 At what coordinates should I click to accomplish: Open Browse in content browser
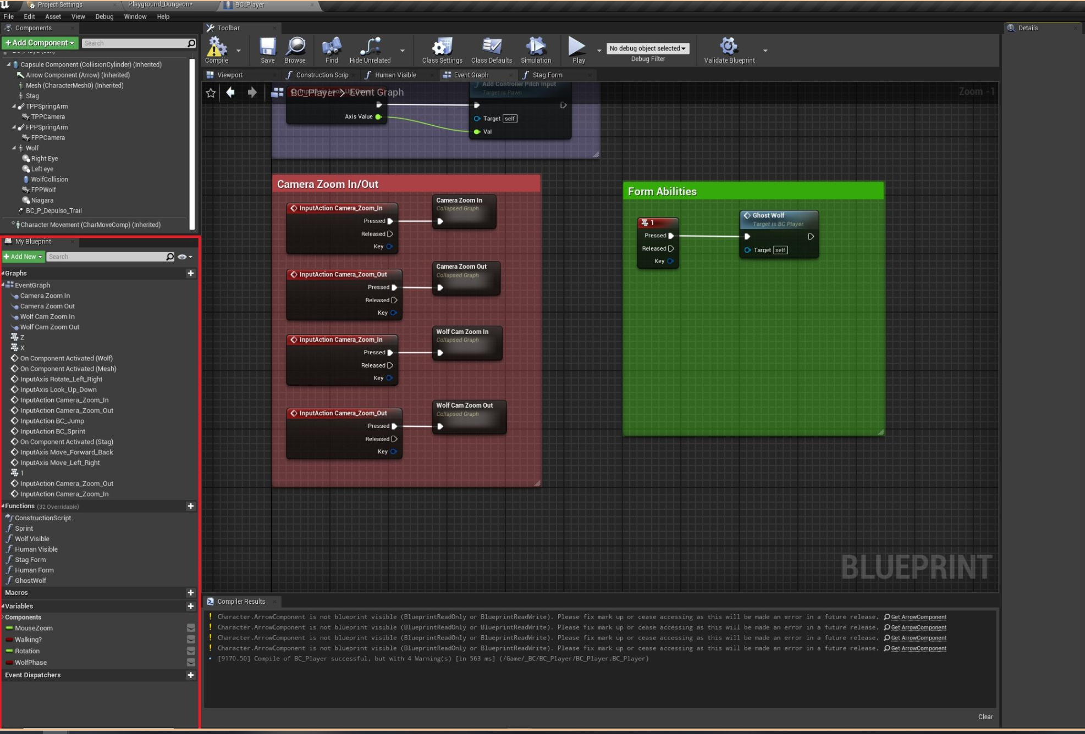(x=295, y=47)
